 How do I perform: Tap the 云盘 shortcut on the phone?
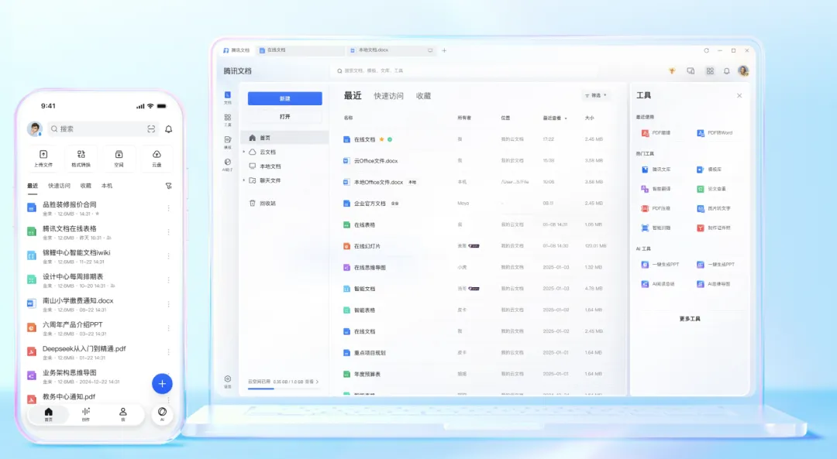coord(157,159)
